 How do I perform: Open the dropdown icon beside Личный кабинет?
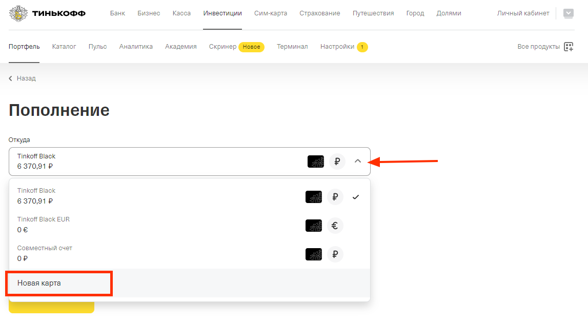tap(569, 13)
